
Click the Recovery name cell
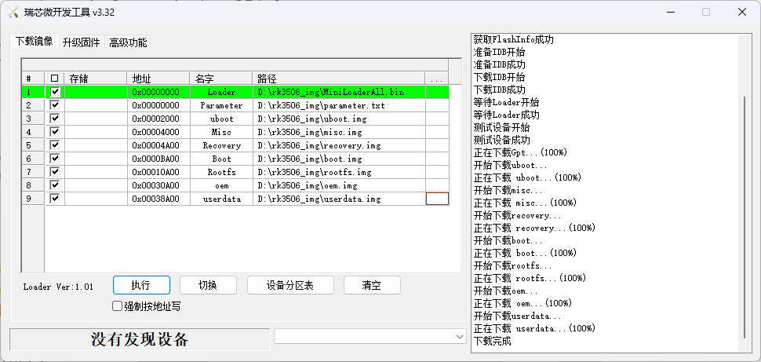221,145
